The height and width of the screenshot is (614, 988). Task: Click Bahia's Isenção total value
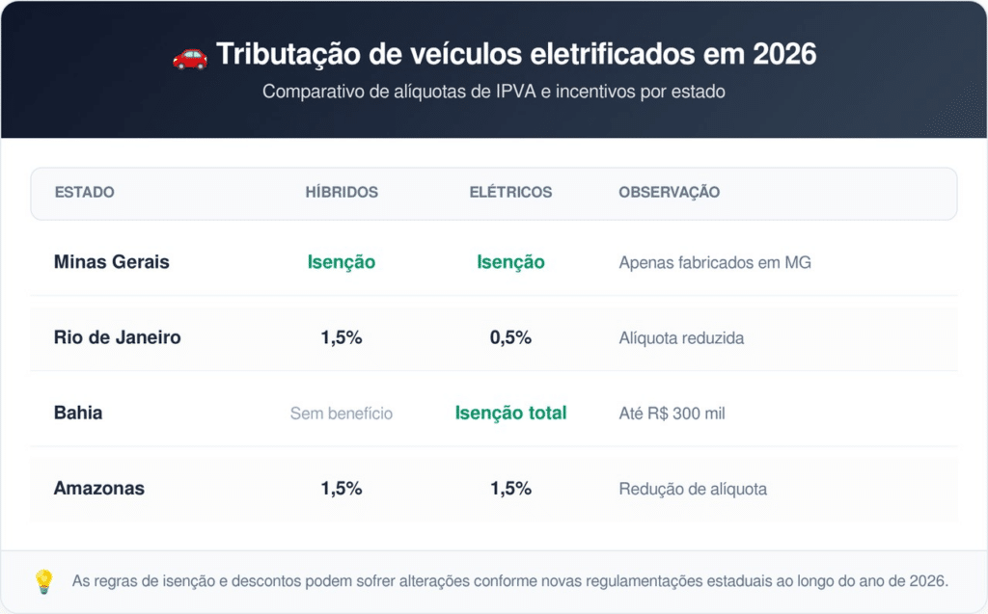(510, 414)
